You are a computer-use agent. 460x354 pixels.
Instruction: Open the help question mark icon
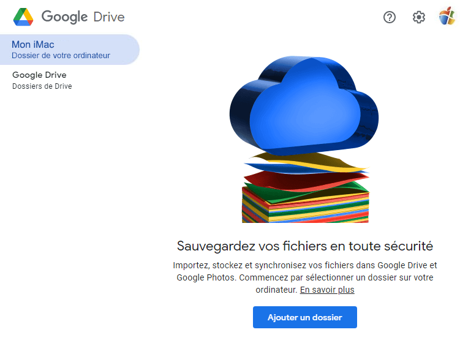click(390, 17)
